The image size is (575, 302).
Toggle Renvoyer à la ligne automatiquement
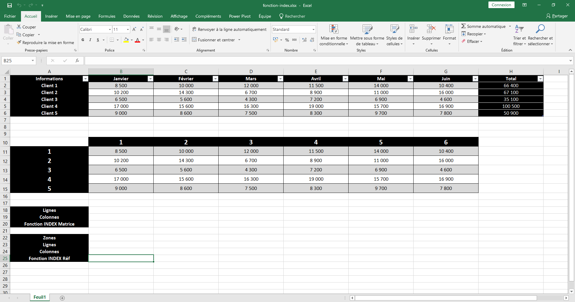pyautogui.click(x=229, y=29)
